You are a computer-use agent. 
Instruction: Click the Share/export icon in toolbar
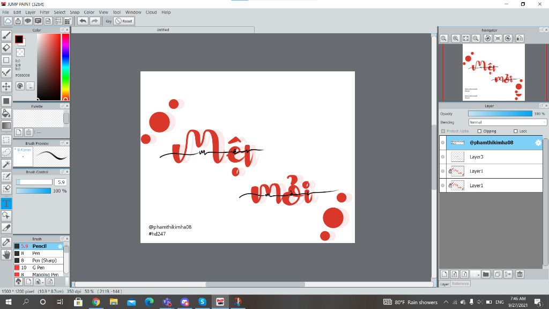[x=18, y=21]
